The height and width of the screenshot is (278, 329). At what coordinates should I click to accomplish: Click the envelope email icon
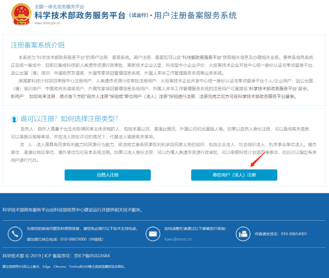coord(153,234)
